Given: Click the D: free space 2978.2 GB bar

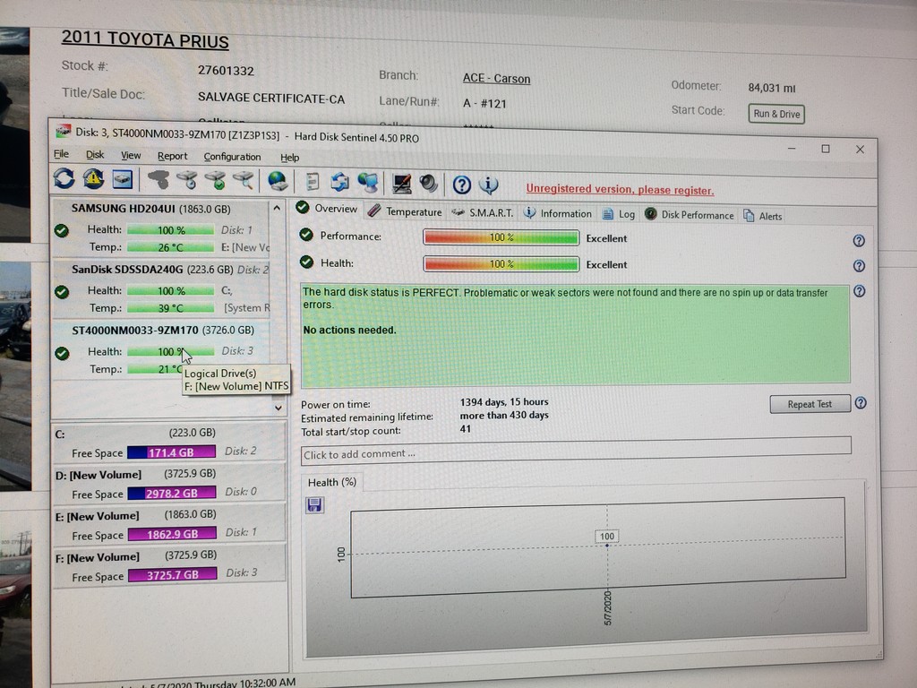Looking at the screenshot, I should click(171, 494).
